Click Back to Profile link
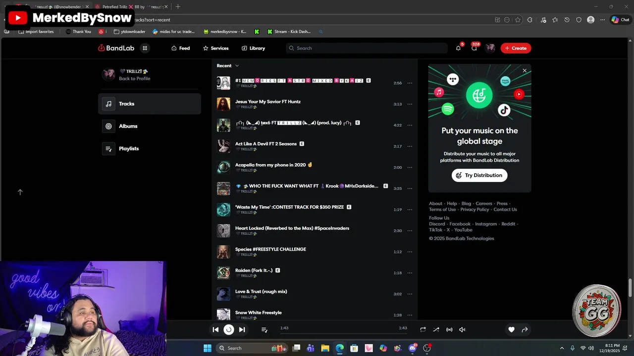Viewport: 634px width, 356px height. 134,79
